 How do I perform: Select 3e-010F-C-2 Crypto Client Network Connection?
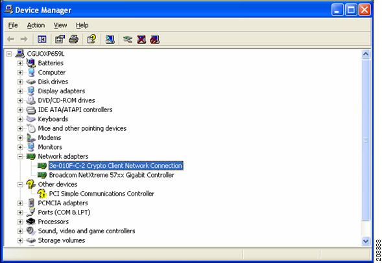point(115,166)
